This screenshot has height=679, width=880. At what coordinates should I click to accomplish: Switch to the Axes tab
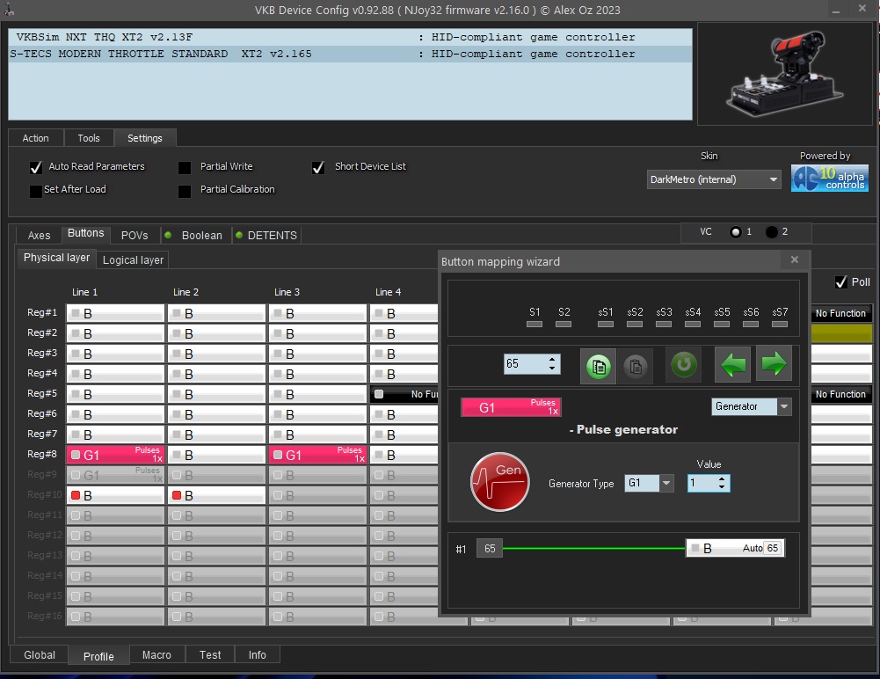pyautogui.click(x=40, y=235)
